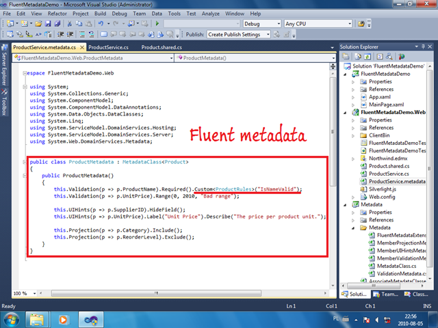Collapse the FluentMetadataDemo project node
The height and width of the screenshot is (328, 438).
(x=346, y=74)
